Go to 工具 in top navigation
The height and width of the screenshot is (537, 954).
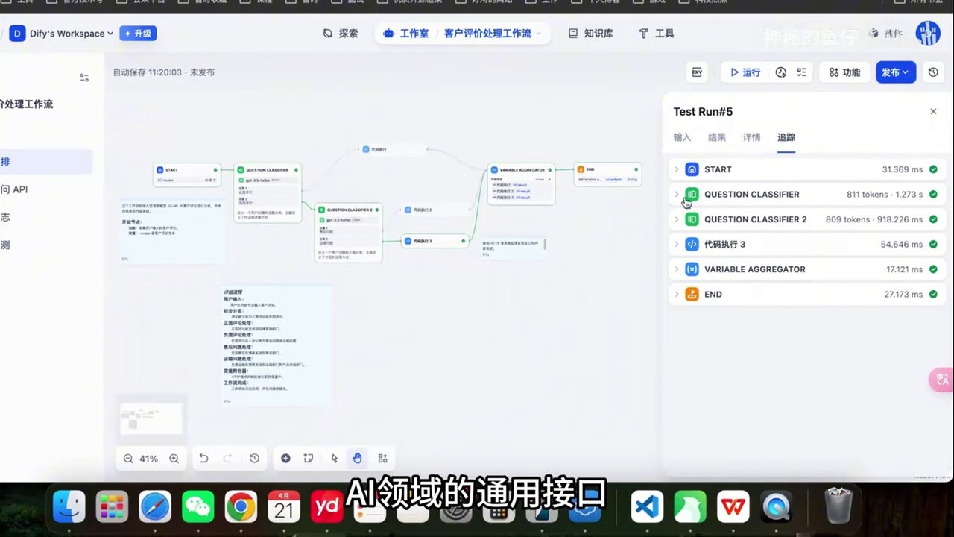point(657,34)
